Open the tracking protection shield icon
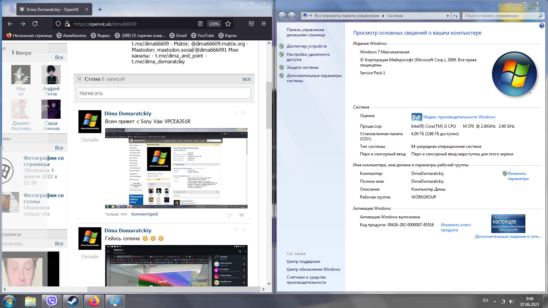Image resolution: width=548 pixels, height=308 pixels. pos(58,24)
